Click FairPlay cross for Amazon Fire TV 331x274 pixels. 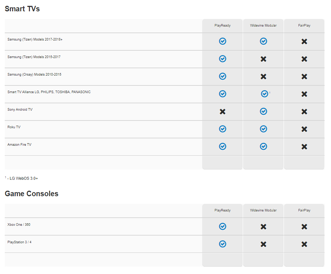tap(304, 146)
